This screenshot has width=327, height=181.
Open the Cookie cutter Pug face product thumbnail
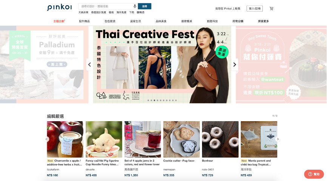181,139
